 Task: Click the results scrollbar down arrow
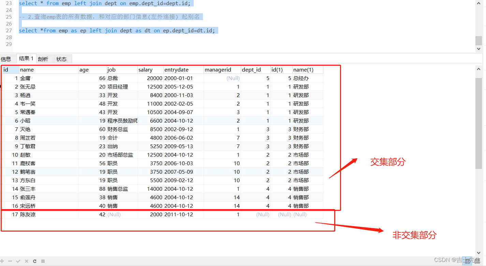coord(479,252)
